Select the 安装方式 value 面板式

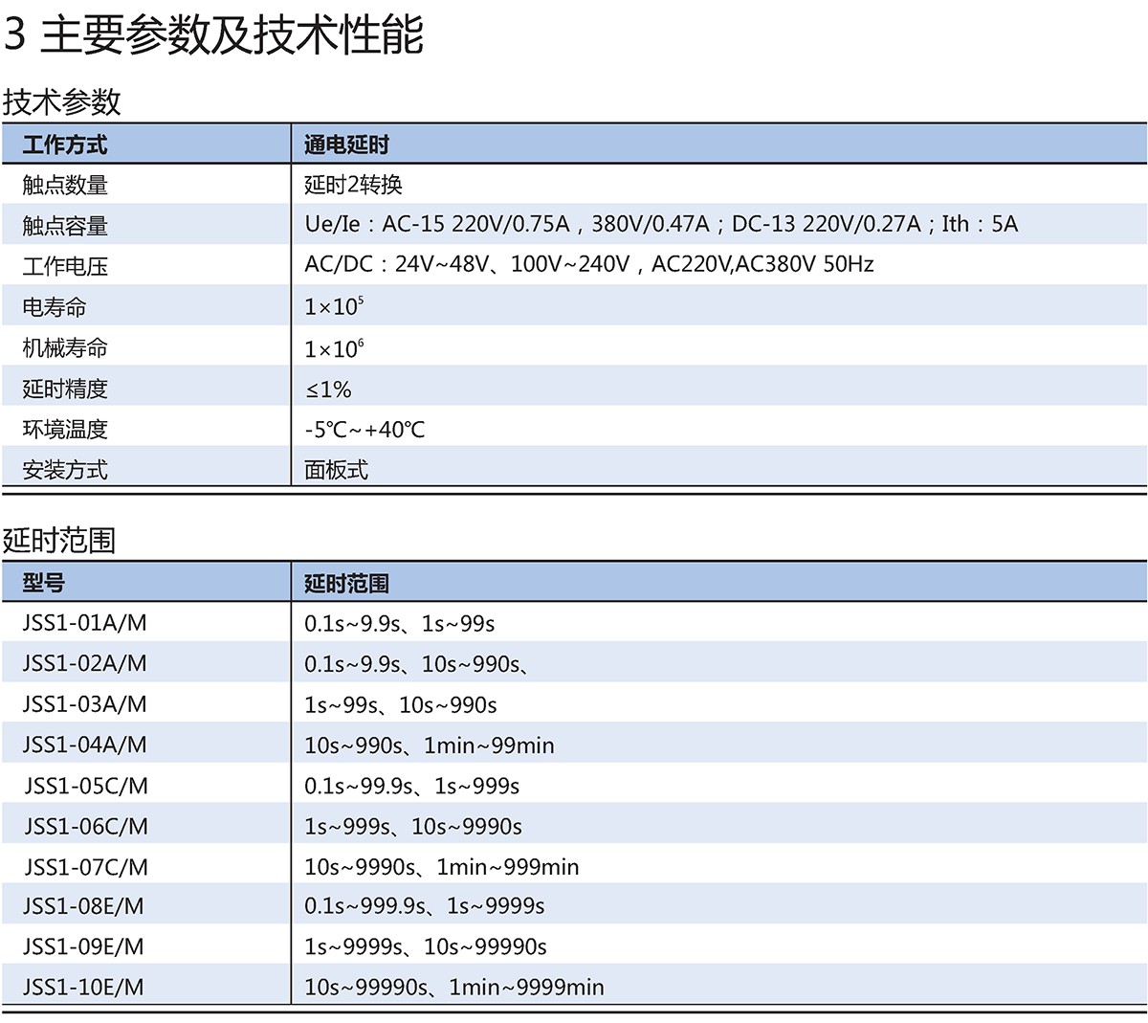336,470
